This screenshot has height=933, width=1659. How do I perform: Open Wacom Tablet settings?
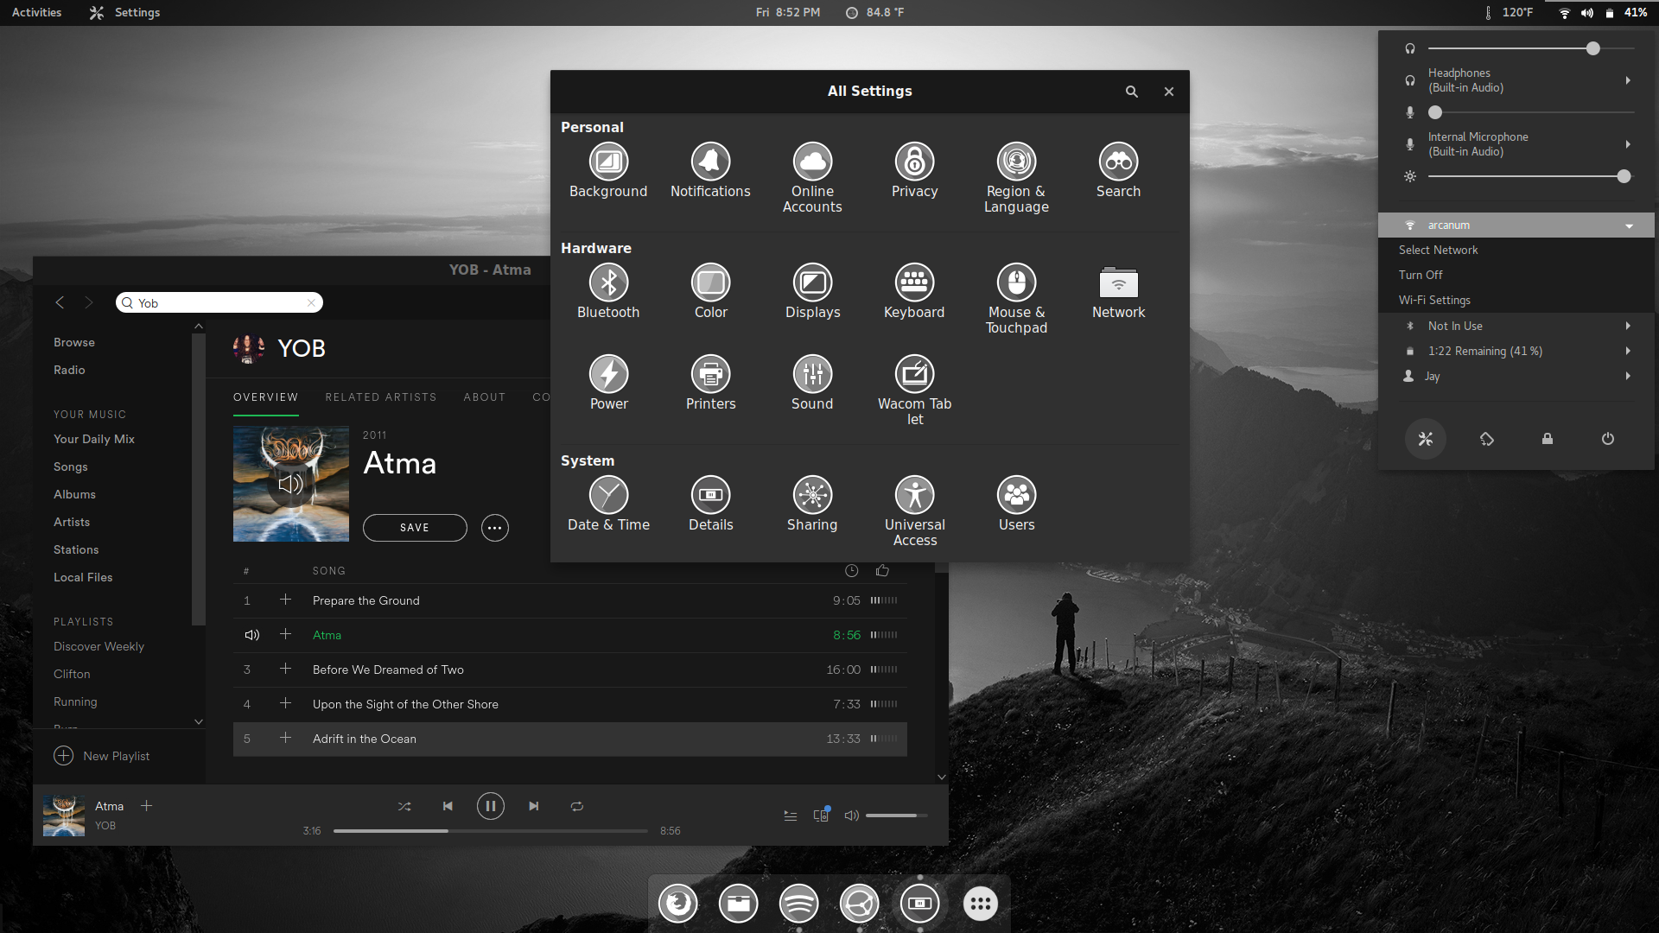tap(914, 390)
